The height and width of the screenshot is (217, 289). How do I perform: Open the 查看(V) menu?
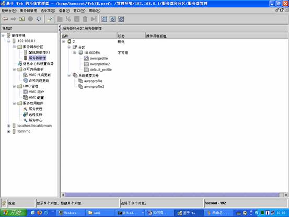pos(64,10)
